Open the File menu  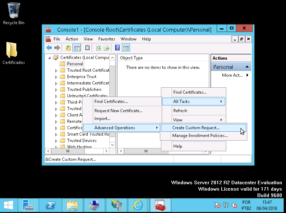[x=57, y=39]
